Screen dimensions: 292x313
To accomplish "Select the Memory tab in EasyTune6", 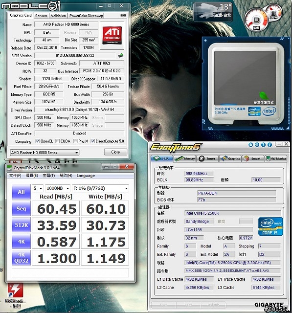I will pyautogui.click(x=185, y=158).
